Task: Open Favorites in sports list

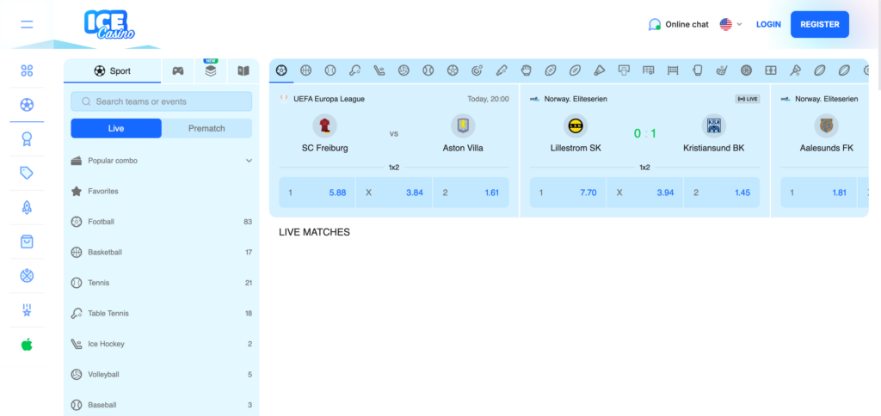Action: coord(161,191)
